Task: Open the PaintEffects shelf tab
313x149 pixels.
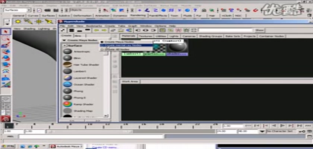Action: 159,16
